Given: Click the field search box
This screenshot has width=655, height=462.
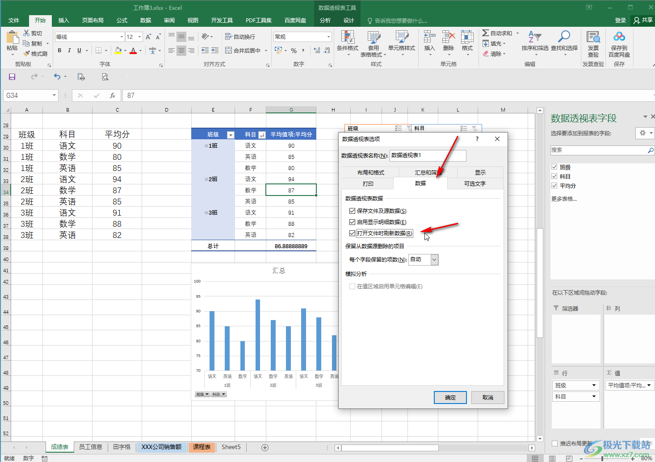Looking at the screenshot, I should 602,150.
